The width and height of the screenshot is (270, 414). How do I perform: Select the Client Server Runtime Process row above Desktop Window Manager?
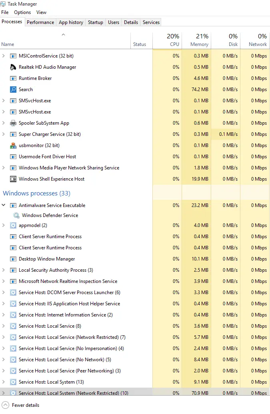coord(135,248)
